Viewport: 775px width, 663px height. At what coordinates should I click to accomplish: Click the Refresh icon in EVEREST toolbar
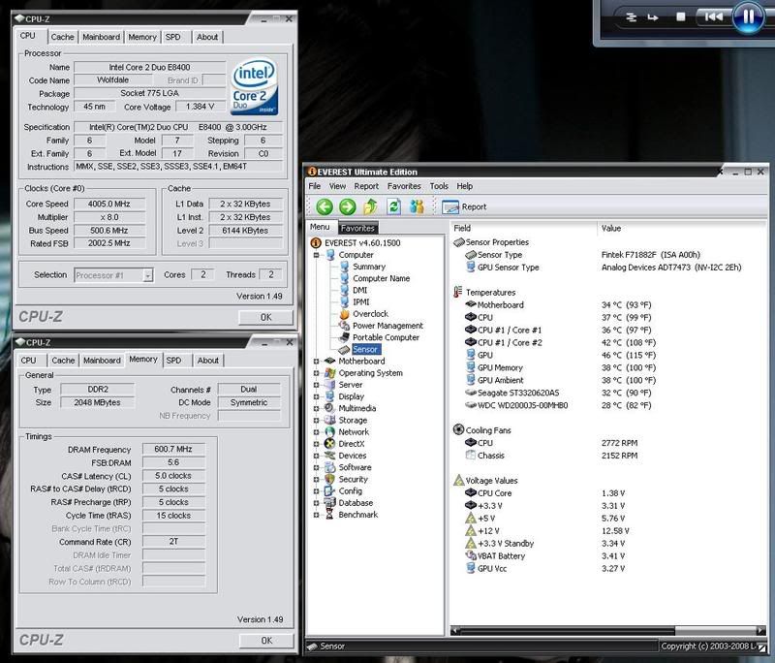point(393,206)
